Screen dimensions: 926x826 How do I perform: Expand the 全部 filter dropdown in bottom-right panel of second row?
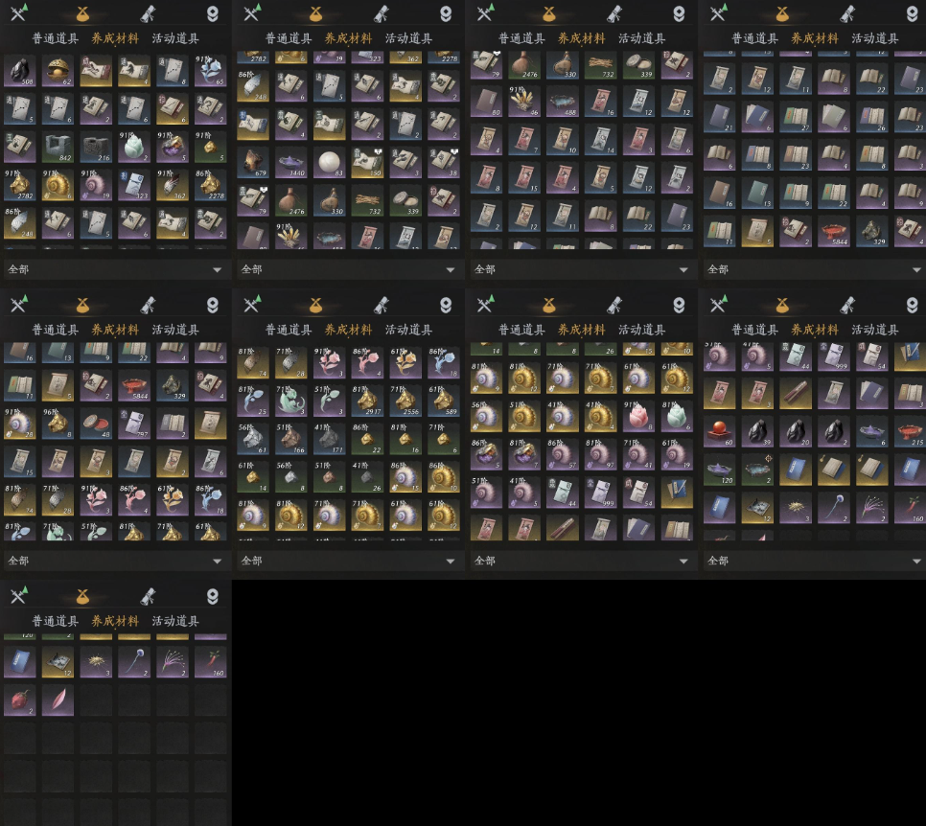coord(813,561)
